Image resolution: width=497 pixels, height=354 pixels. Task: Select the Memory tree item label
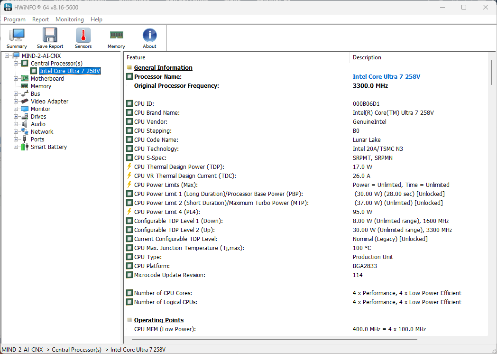tap(41, 86)
